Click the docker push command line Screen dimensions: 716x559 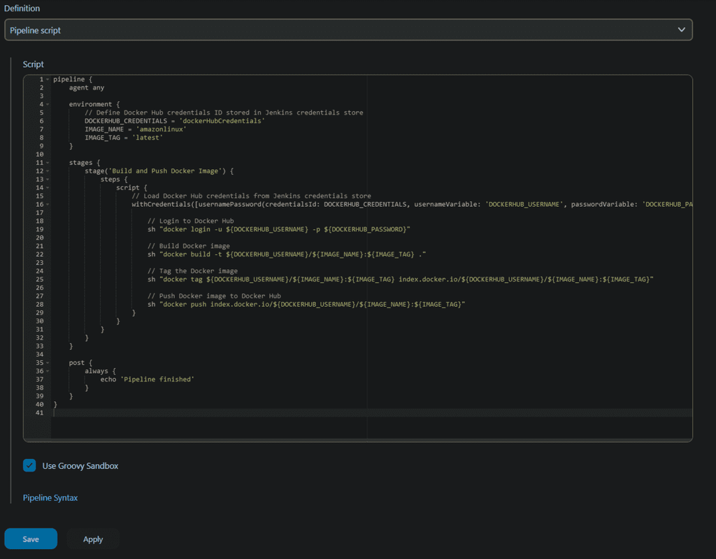306,305
